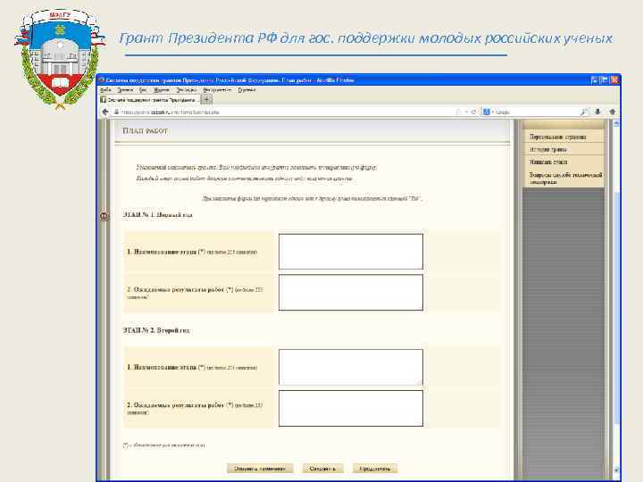Click the browser back arrow button

pos(105,112)
